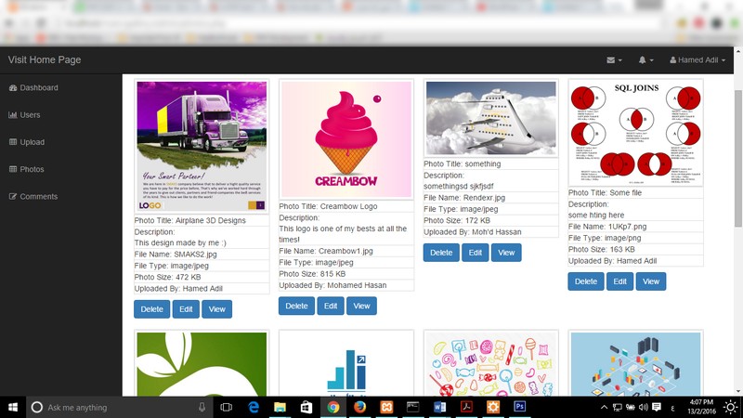Edit the Creambow Logo photo
This screenshot has width=743, height=418.
point(330,306)
